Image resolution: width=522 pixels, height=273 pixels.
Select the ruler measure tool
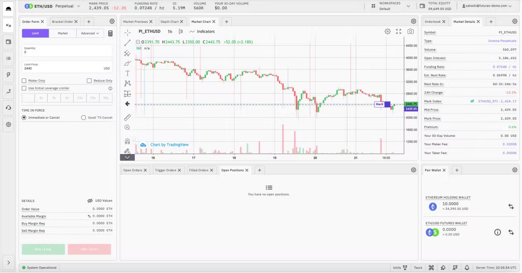point(127,117)
